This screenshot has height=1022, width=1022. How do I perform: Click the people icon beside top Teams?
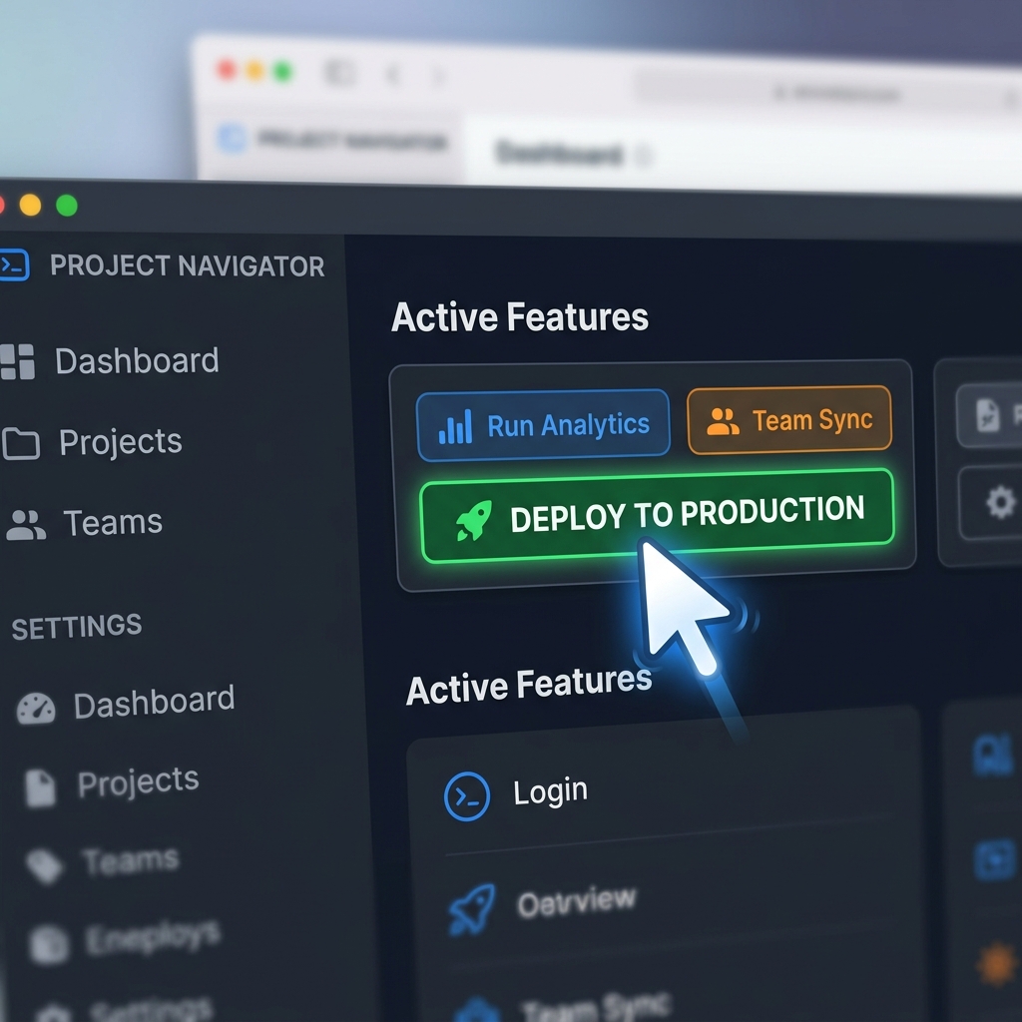(26, 525)
